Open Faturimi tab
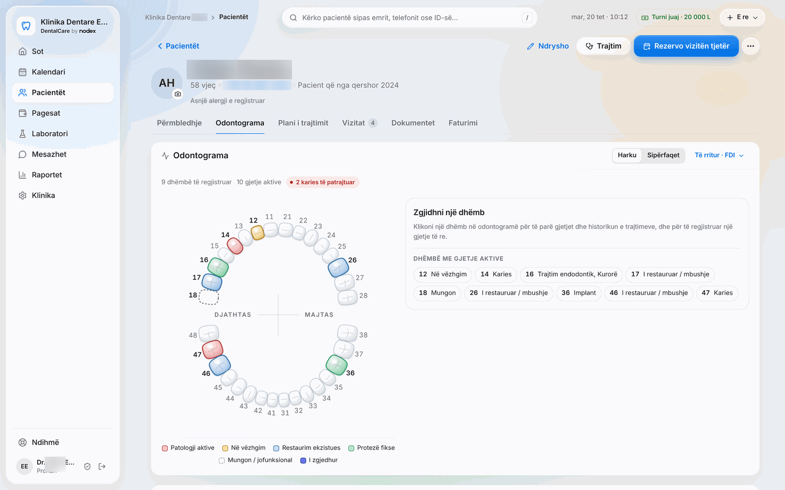Viewport: 785px width, 490px height. (463, 123)
